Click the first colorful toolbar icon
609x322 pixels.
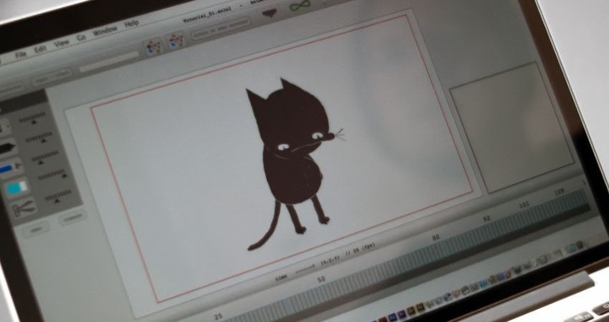(x=153, y=47)
